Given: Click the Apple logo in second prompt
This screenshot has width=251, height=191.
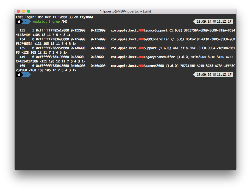Looking at the screenshot, I should (x=19, y=75).
